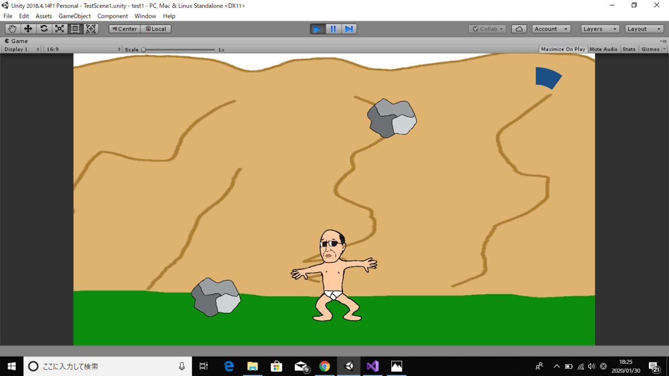This screenshot has width=669, height=376.
Task: Select the Rect transform tool
Action: 75,29
